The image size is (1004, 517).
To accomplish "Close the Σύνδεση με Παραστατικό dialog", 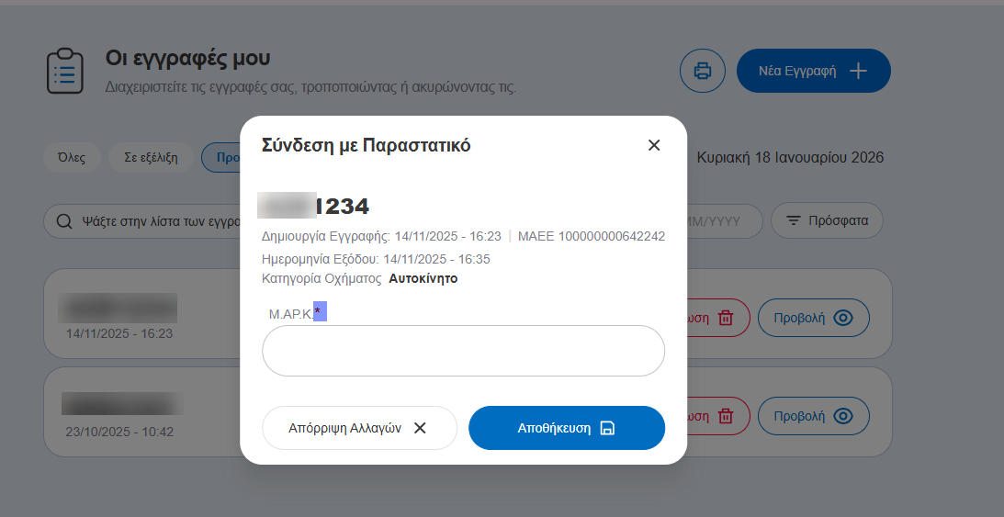I will (654, 145).
